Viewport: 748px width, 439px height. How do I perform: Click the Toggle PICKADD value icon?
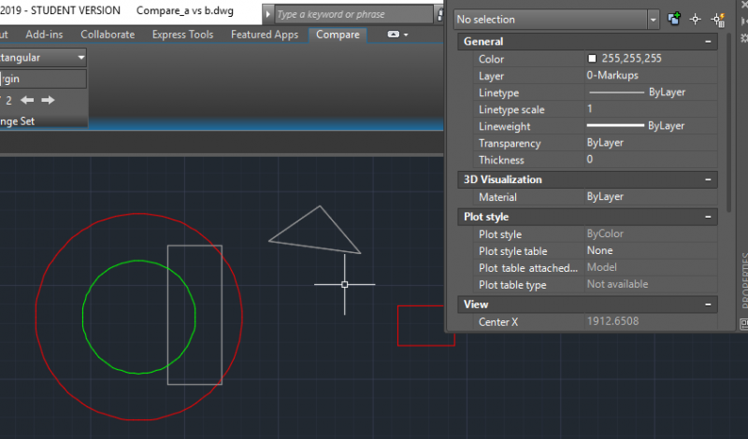pos(674,19)
